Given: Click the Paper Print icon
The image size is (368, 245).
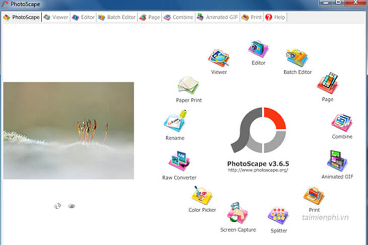Looking at the screenshot, I should [189, 86].
